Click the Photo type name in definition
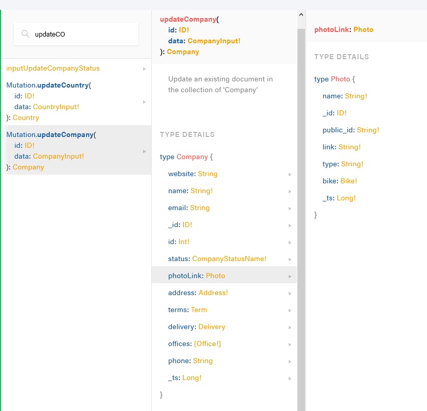This screenshot has width=427, height=411. click(x=341, y=79)
